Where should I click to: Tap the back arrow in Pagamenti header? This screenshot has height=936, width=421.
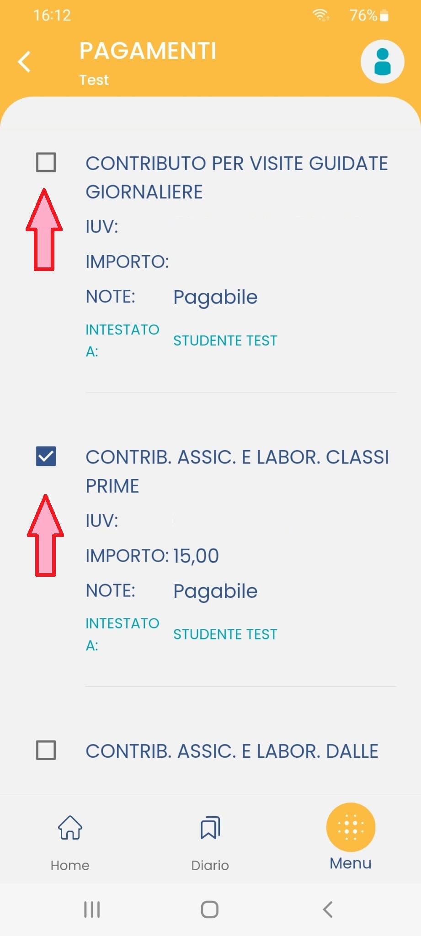click(x=25, y=62)
